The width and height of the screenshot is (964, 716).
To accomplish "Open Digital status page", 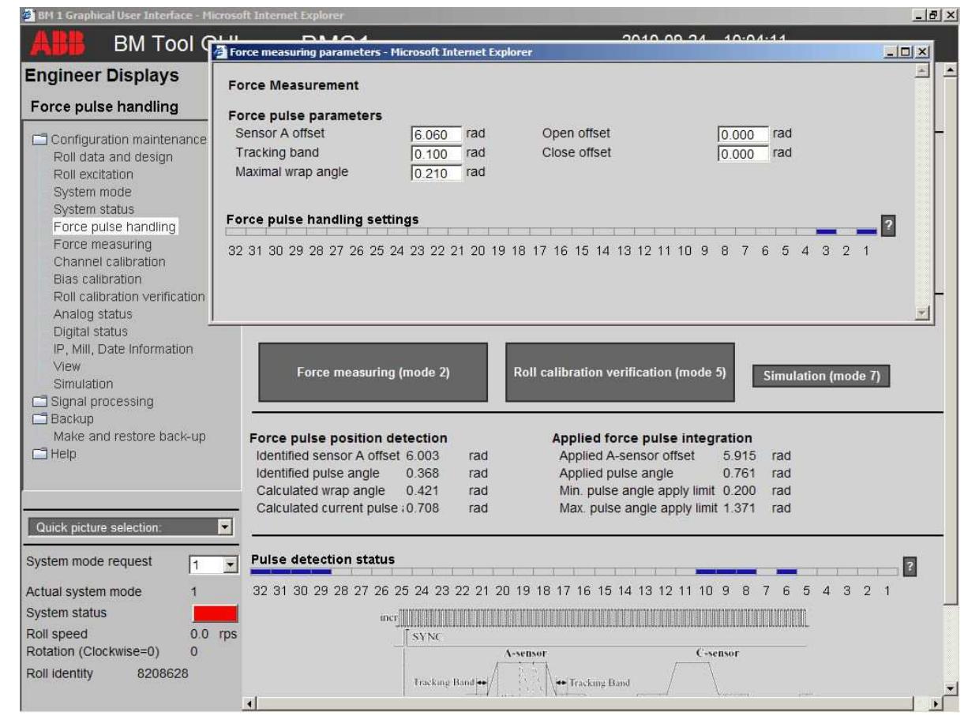I will pos(90,332).
